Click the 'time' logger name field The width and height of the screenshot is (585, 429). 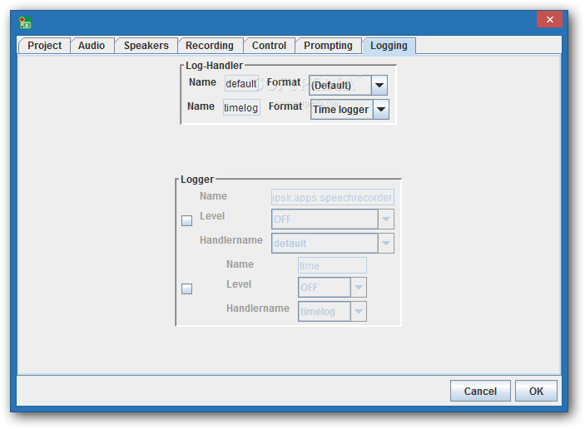point(332,265)
